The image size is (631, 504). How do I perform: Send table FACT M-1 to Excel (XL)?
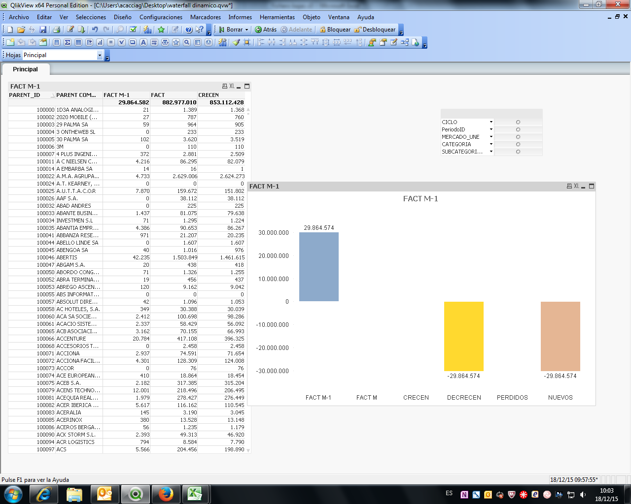tap(232, 86)
